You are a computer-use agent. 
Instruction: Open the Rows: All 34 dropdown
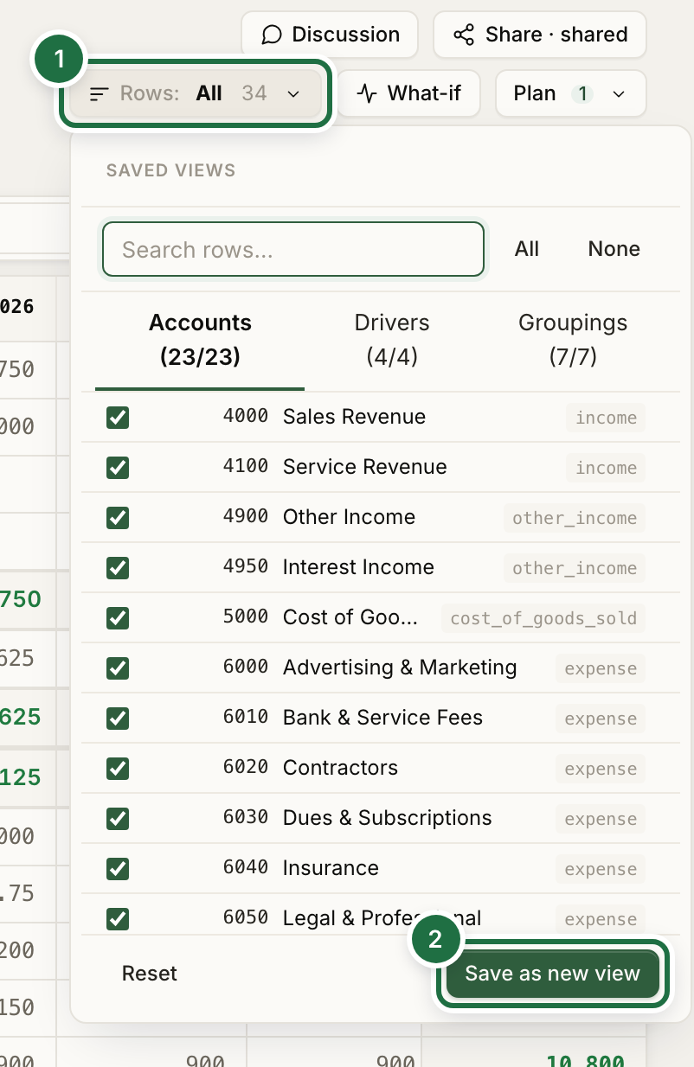coord(196,93)
